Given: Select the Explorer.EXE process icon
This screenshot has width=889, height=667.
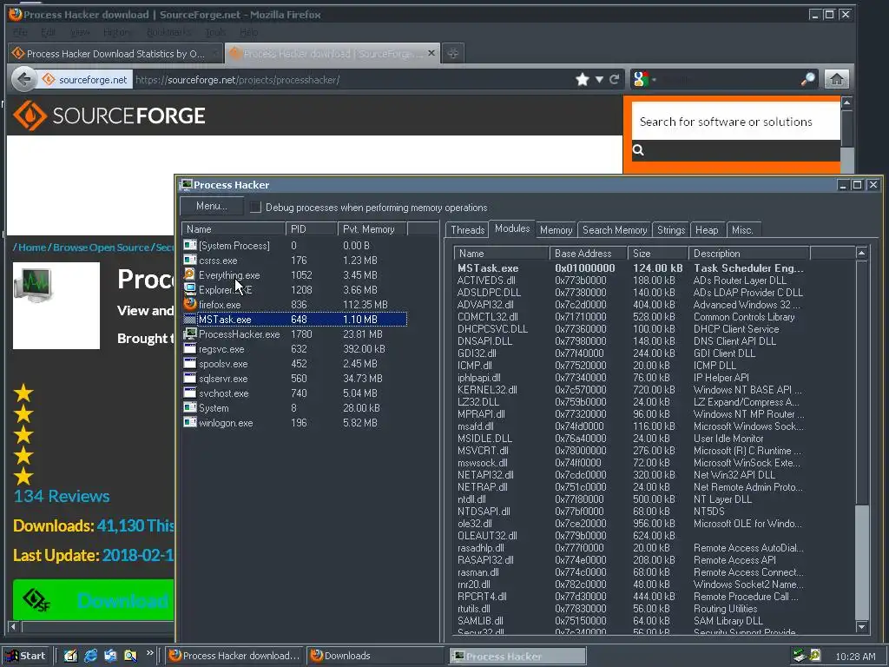Looking at the screenshot, I should [x=190, y=289].
